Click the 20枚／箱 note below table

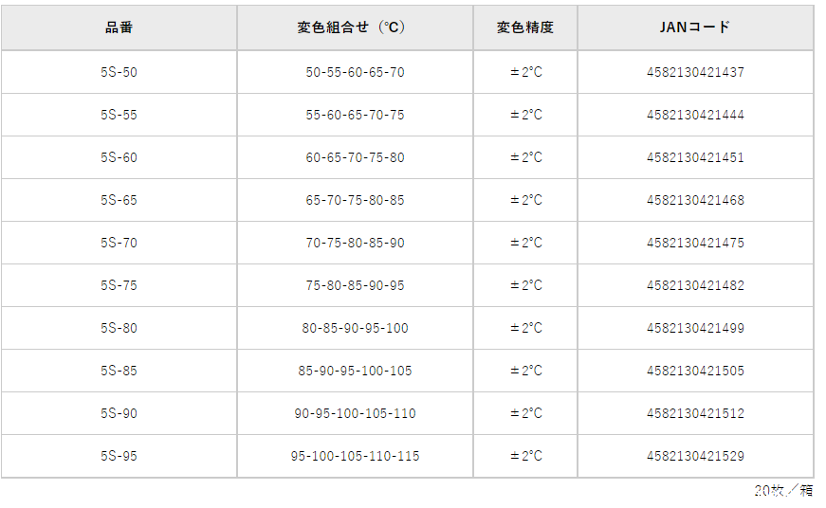pyautogui.click(x=783, y=490)
